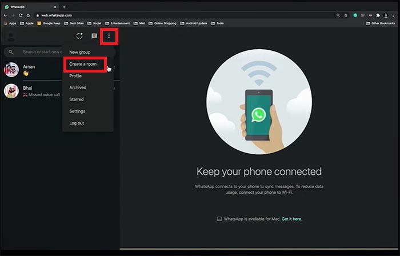The width and height of the screenshot is (400, 256).
Task: Go to the browser home page icon
Action: (x=28, y=15)
